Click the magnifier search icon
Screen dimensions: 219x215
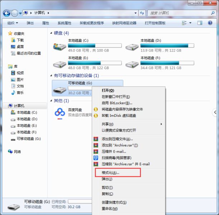[x=213, y=13]
